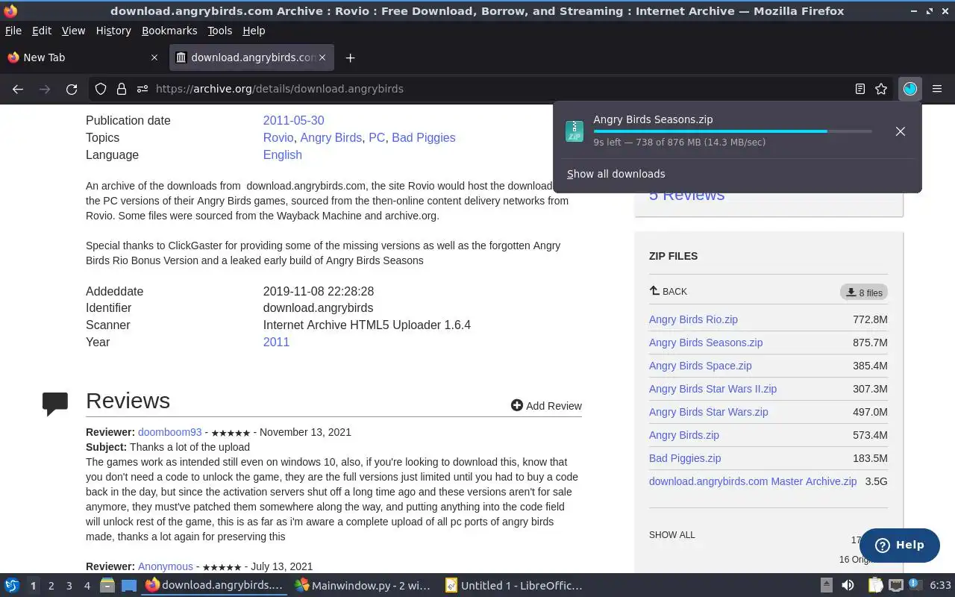Click the show desktop taskbar icon
The image size is (955, 597).
click(x=129, y=586)
